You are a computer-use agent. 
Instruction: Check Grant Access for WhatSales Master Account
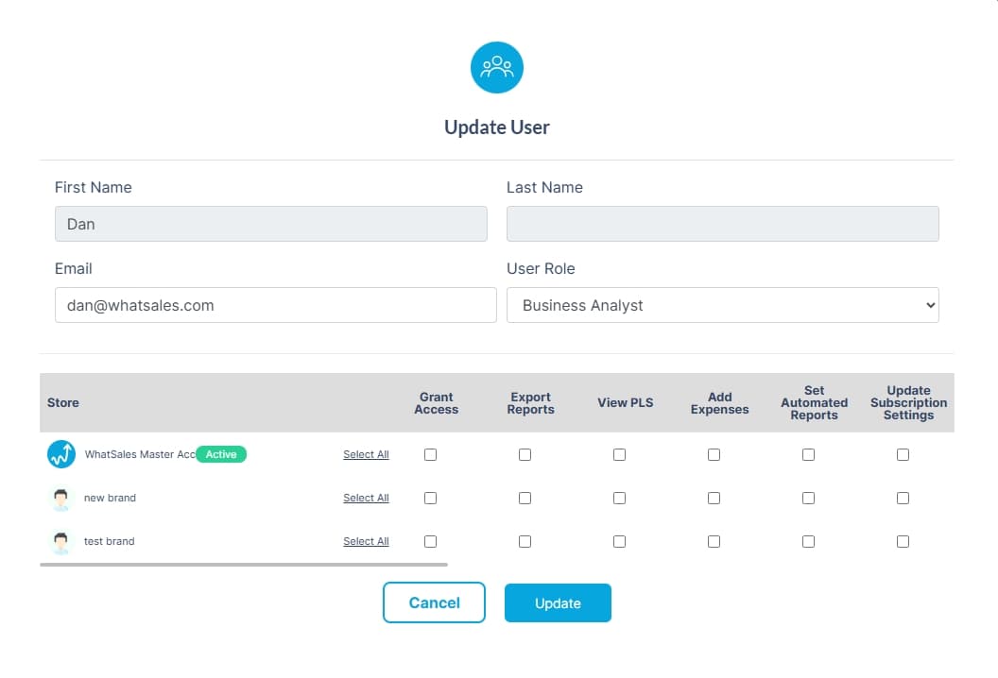(x=430, y=454)
